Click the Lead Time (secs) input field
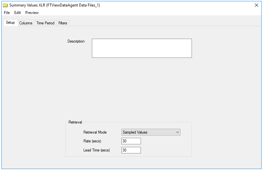Image resolution: width=263 pixels, height=170 pixels. coord(131,150)
